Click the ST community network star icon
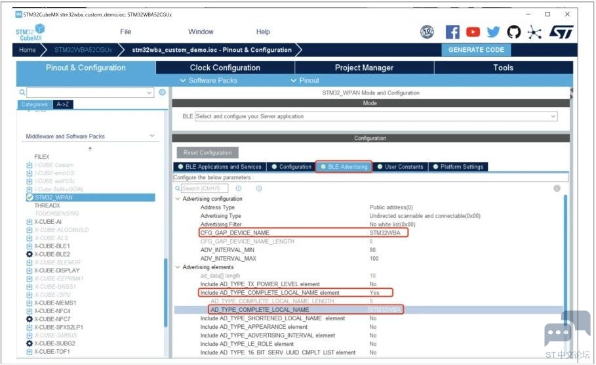Viewport: 596px width, 365px height. click(x=534, y=32)
